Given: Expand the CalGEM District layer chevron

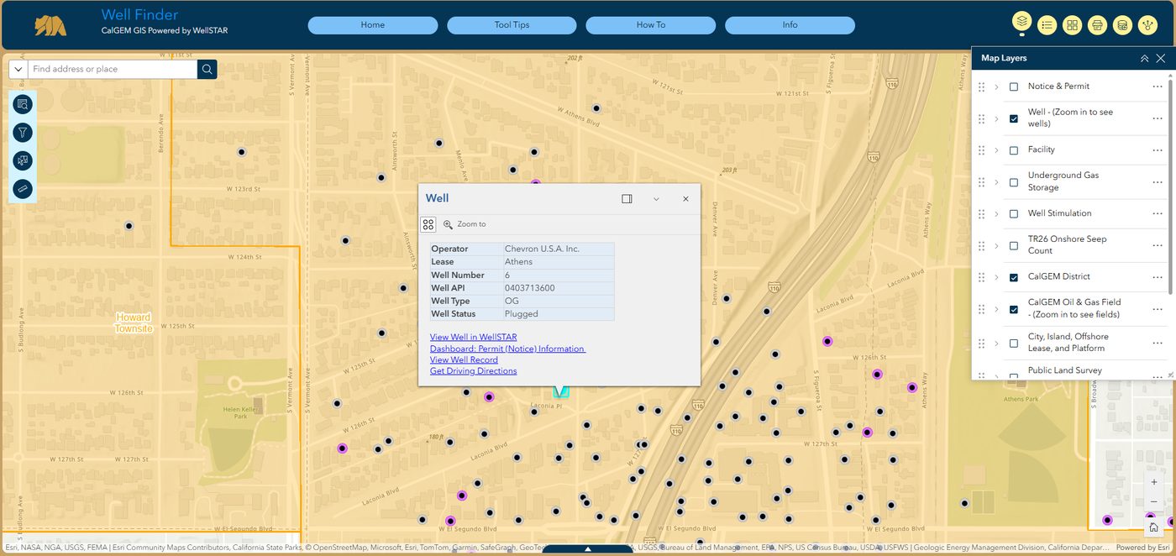Looking at the screenshot, I should [x=997, y=277].
